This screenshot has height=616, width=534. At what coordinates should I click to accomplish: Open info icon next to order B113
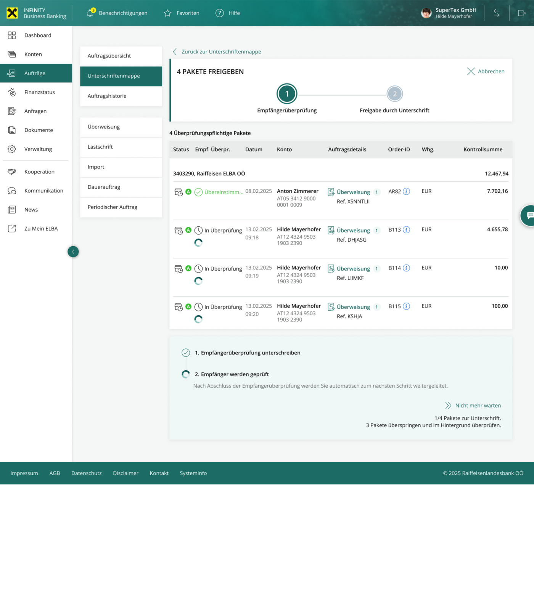coord(407,230)
